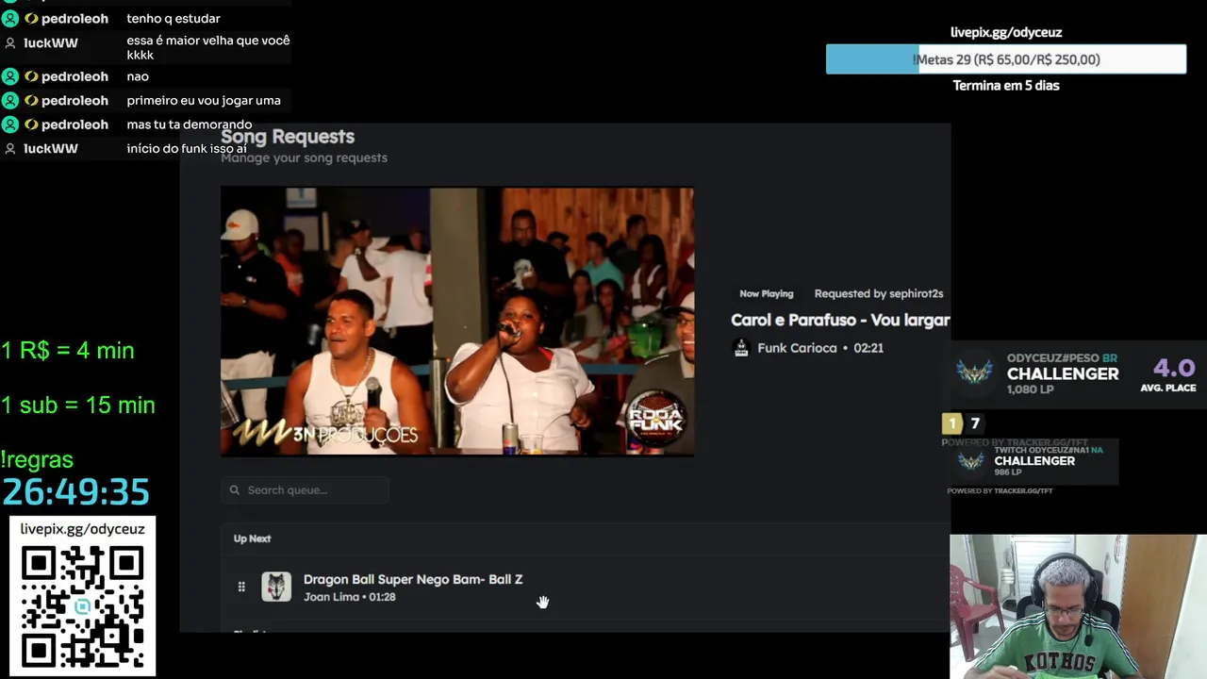Click the !regras command text
Image resolution: width=1207 pixels, height=679 pixels.
pos(38,460)
